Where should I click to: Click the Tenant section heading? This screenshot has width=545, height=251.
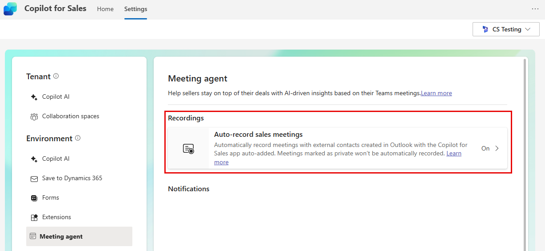[x=38, y=77]
